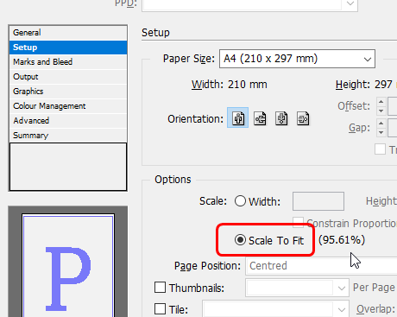The width and height of the screenshot is (397, 317).
Task: Toggle the Constrain Proportions checkbox
Action: tap(298, 222)
